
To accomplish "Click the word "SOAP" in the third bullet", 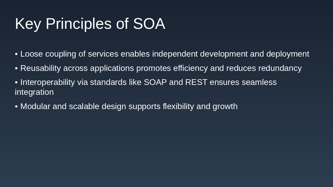I will tap(155, 82).
